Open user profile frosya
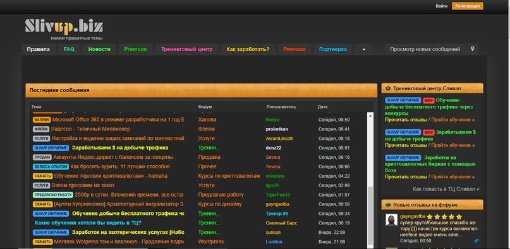 [x=272, y=120]
